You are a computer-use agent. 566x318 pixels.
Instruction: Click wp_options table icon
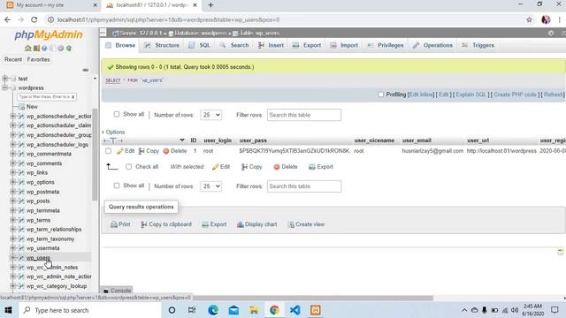click(21, 183)
